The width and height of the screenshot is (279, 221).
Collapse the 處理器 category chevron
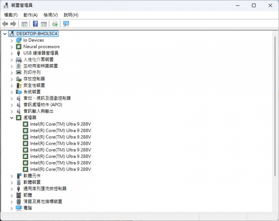[x=12, y=118]
